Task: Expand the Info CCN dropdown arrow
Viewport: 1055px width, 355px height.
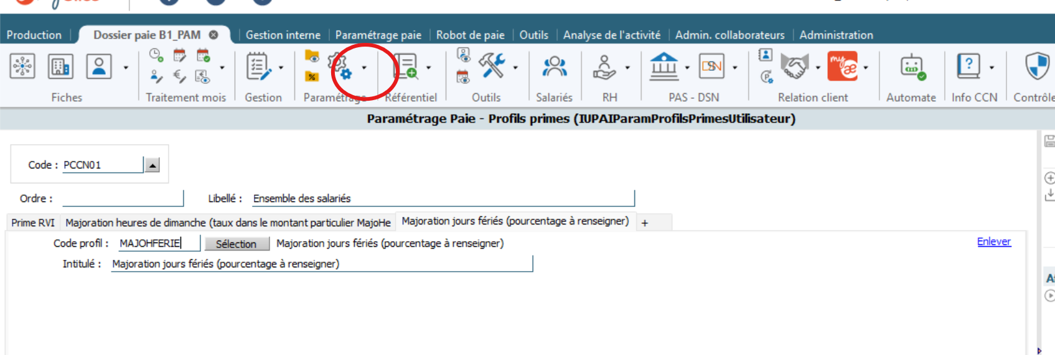Action: click(992, 68)
